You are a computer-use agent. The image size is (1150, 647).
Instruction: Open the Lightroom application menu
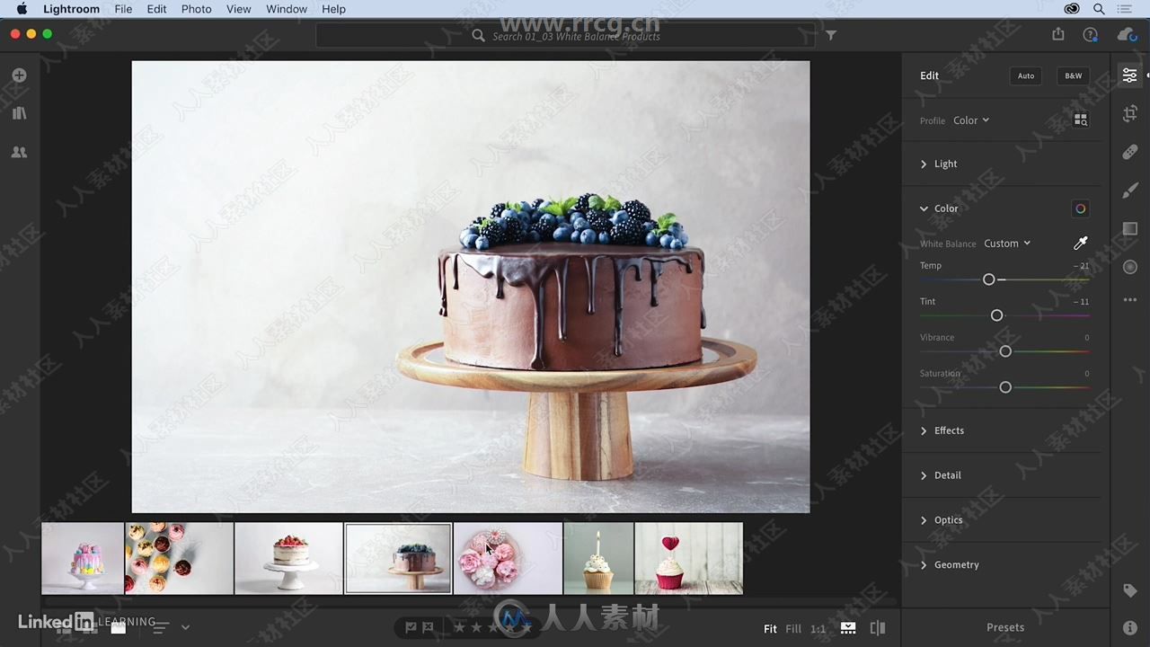pyautogui.click(x=71, y=9)
